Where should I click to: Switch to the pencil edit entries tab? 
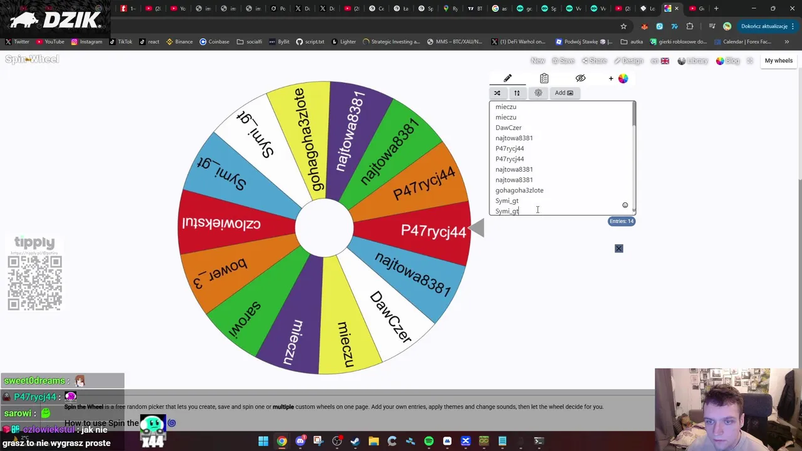(x=508, y=78)
